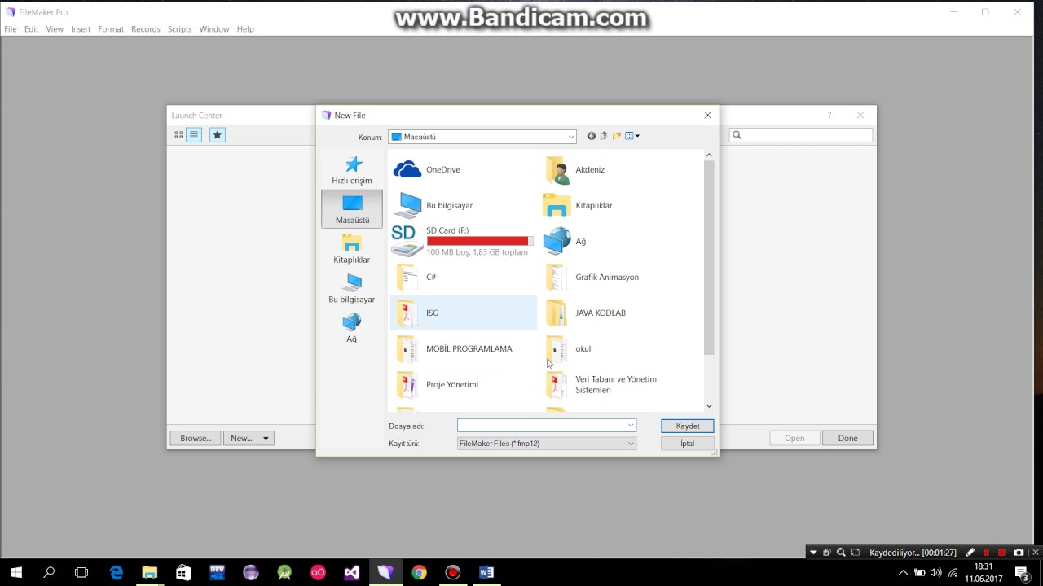Select the SD Card (F:) drive

[463, 241]
